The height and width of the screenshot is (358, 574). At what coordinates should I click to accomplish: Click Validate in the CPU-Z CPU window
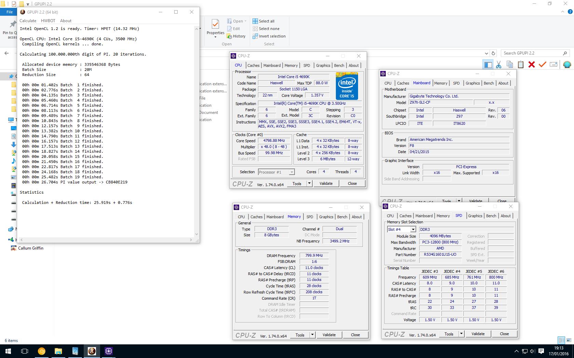326,183
